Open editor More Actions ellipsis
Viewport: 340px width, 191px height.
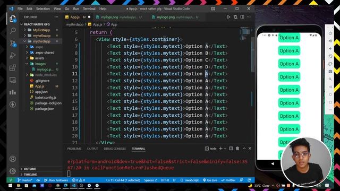249,17
